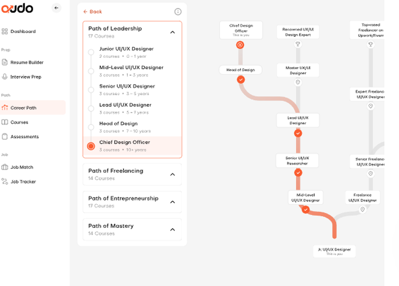Viewport: 399px width, 286px height.
Task: Click the oudo logo
Action: point(17,8)
